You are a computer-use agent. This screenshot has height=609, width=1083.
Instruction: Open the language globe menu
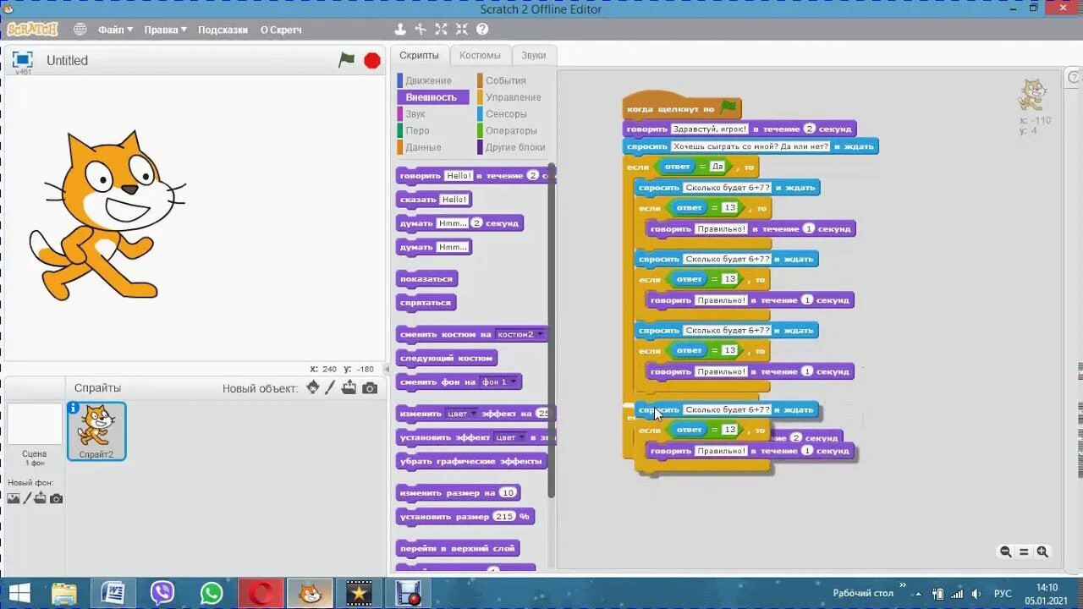pyautogui.click(x=80, y=29)
